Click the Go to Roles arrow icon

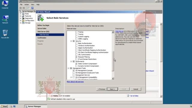point(128,96)
